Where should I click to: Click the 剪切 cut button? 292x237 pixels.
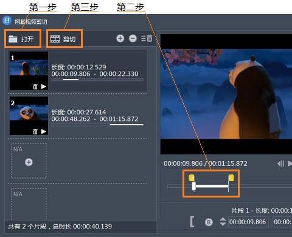(x=64, y=39)
